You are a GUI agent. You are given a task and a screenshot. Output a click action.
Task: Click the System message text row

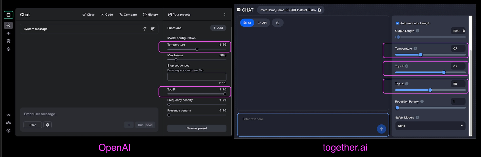tap(89, 29)
